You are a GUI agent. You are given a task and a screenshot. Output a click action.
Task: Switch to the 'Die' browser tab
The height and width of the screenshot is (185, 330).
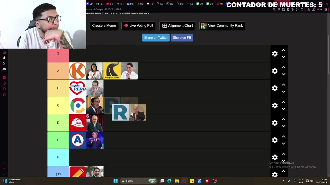[210, 4]
